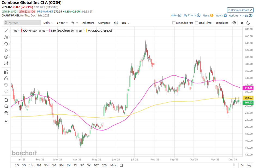Open the Actions dropdown menu
This screenshot has width=256, height=168.
click(235, 16)
